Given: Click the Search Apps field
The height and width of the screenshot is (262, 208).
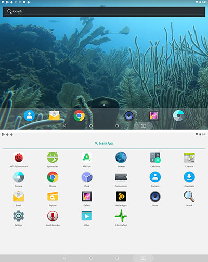Looking at the screenshot, I should (104, 143).
